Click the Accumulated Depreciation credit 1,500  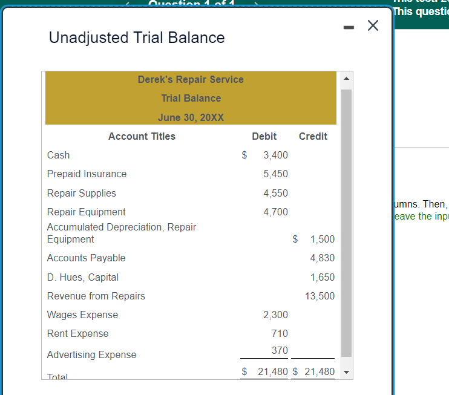[323, 240]
